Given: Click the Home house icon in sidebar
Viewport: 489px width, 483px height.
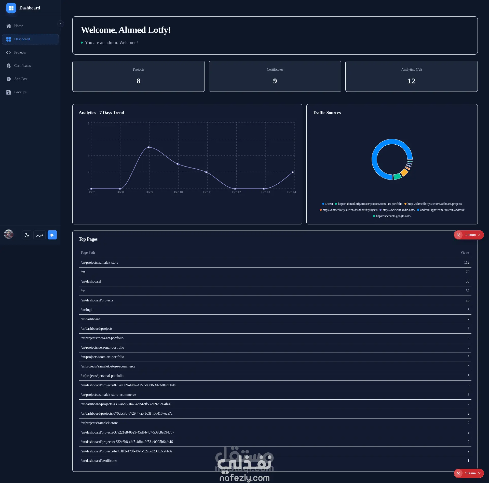Looking at the screenshot, I should tap(9, 26).
